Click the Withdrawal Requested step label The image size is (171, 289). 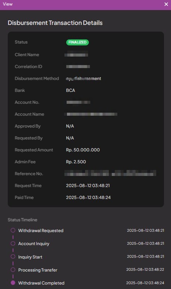(41, 231)
